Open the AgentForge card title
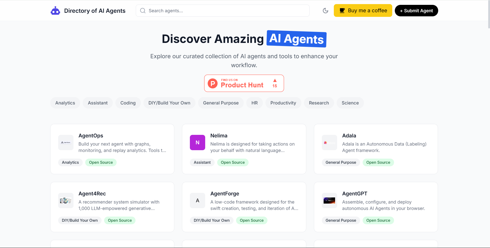The height and width of the screenshot is (248, 490). point(225,194)
